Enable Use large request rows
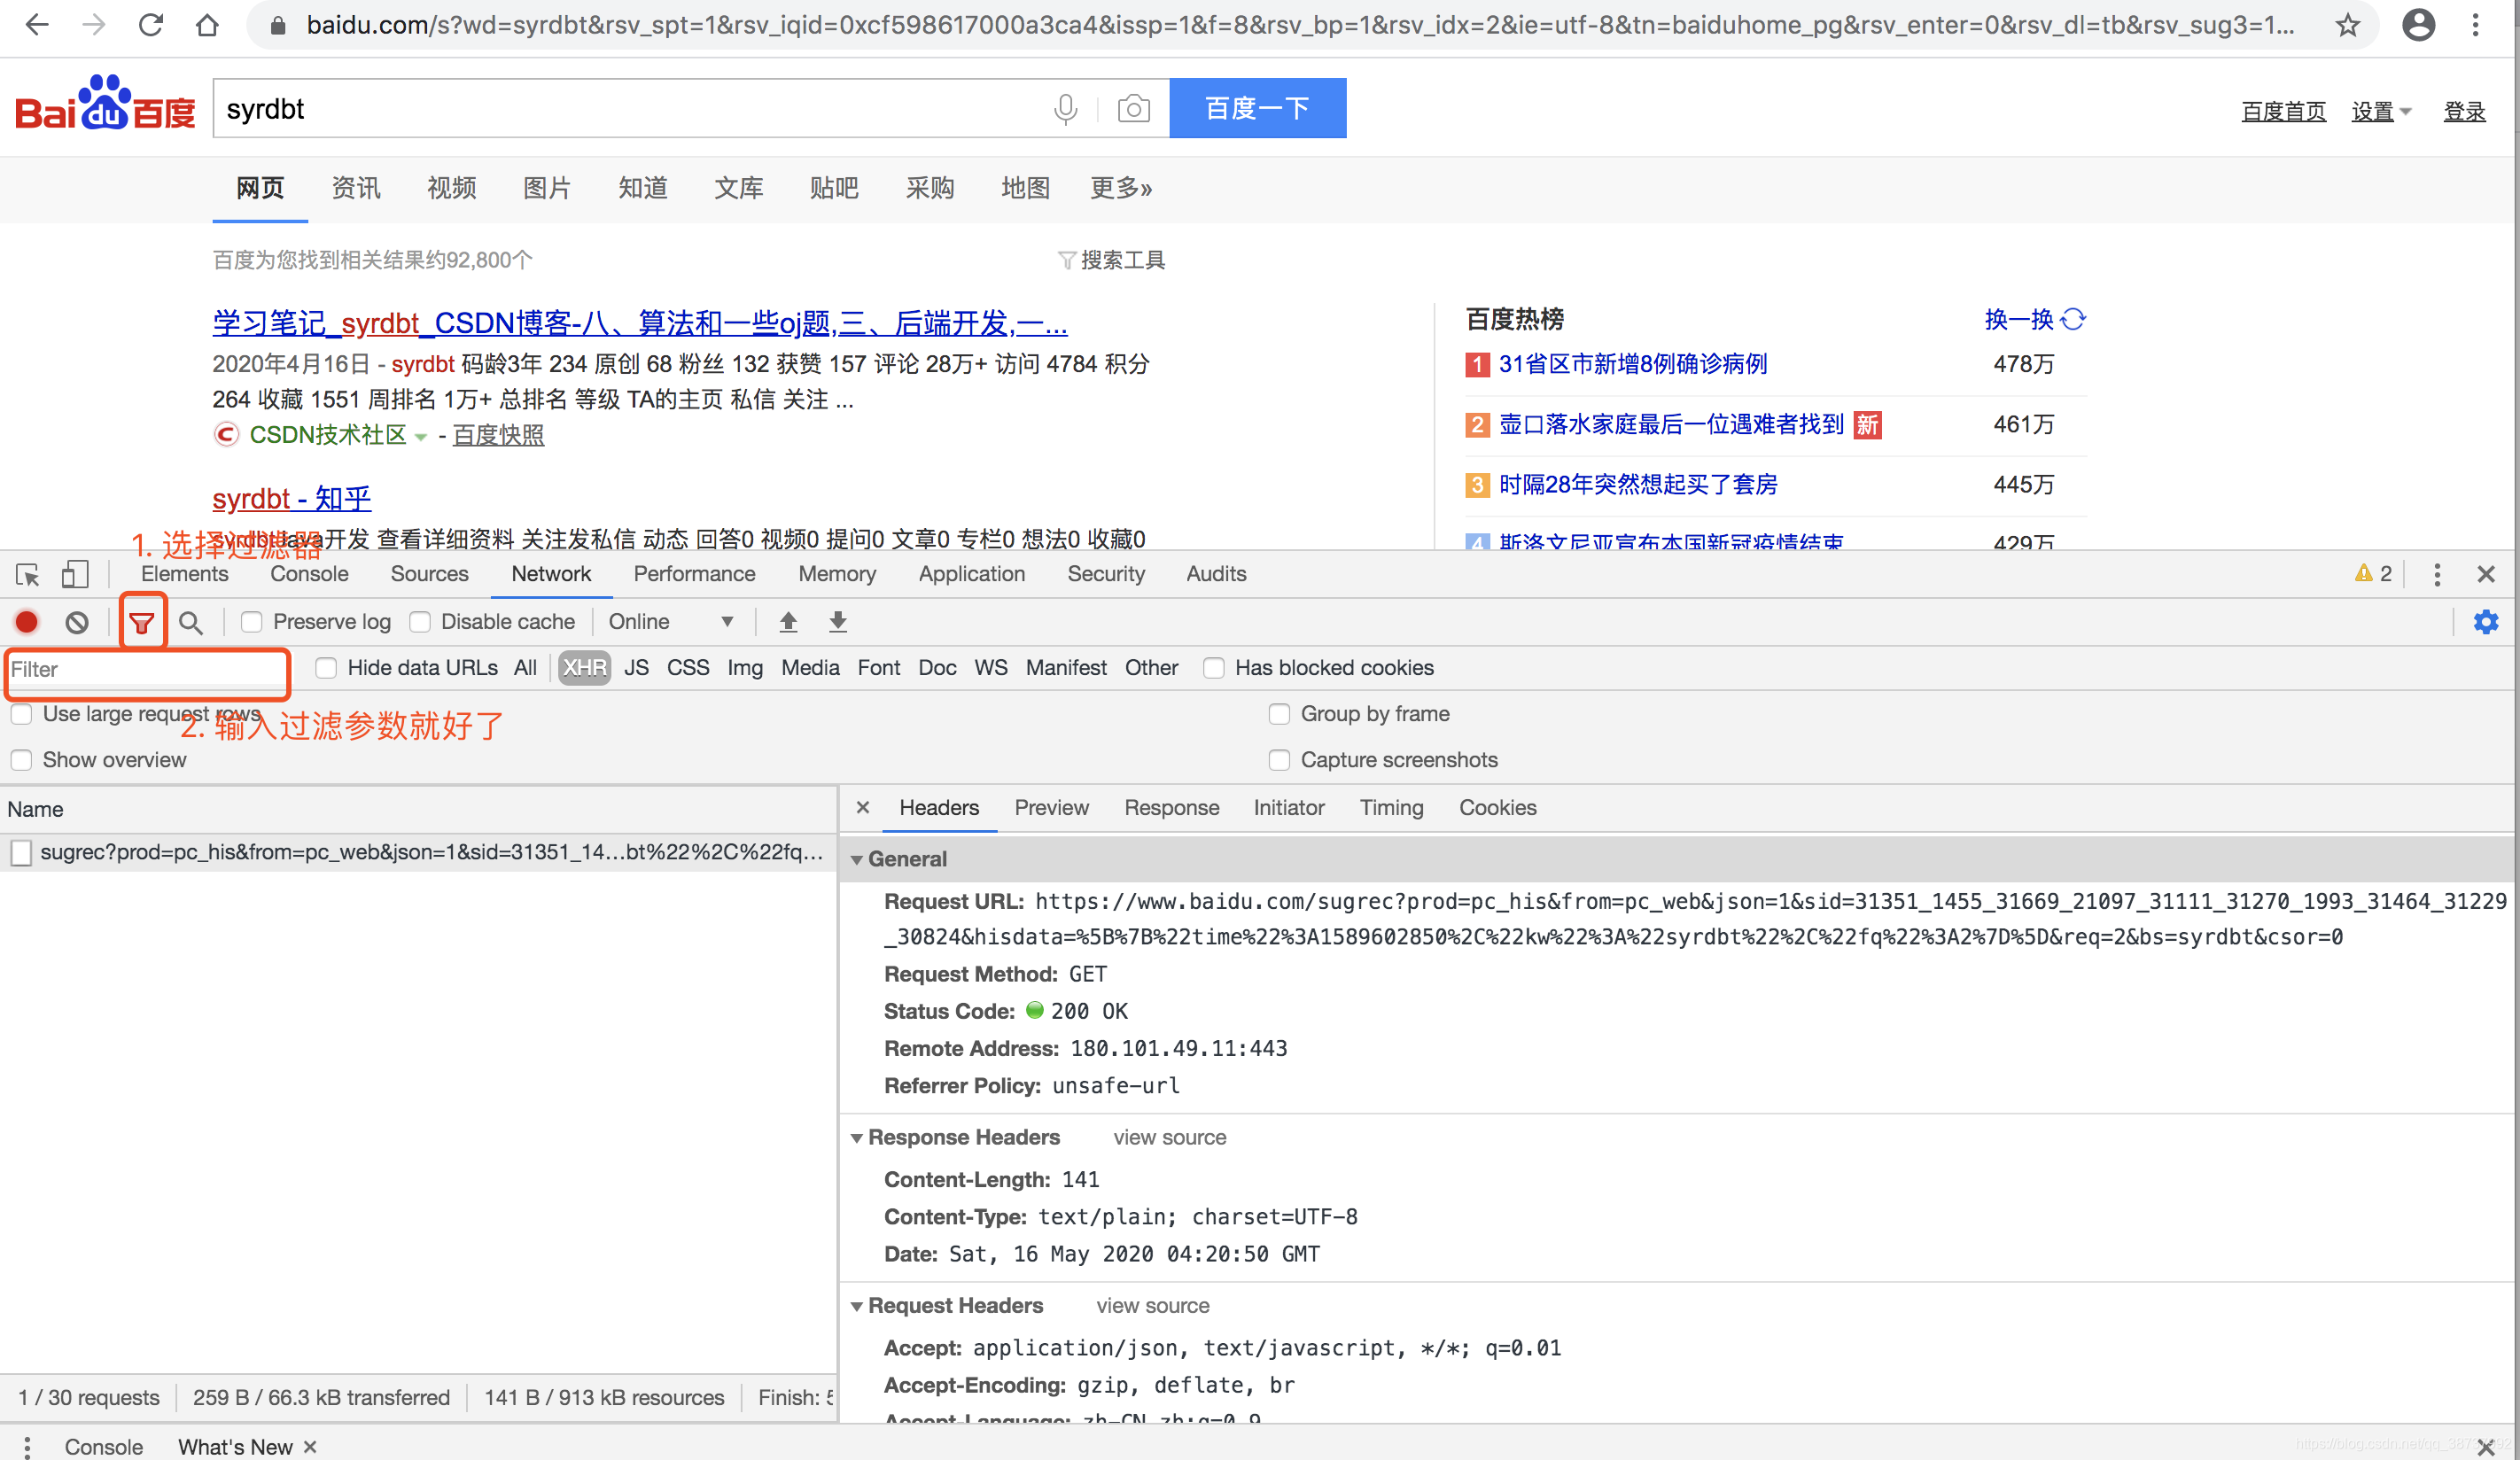 21,714
